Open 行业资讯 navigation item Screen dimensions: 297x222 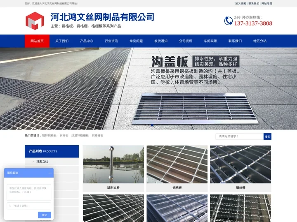click(111, 41)
